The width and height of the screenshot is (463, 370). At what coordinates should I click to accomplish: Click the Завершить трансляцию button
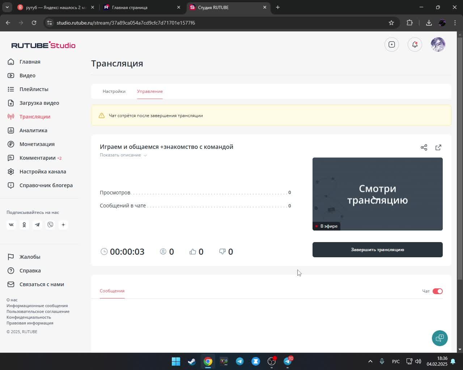[378, 250]
